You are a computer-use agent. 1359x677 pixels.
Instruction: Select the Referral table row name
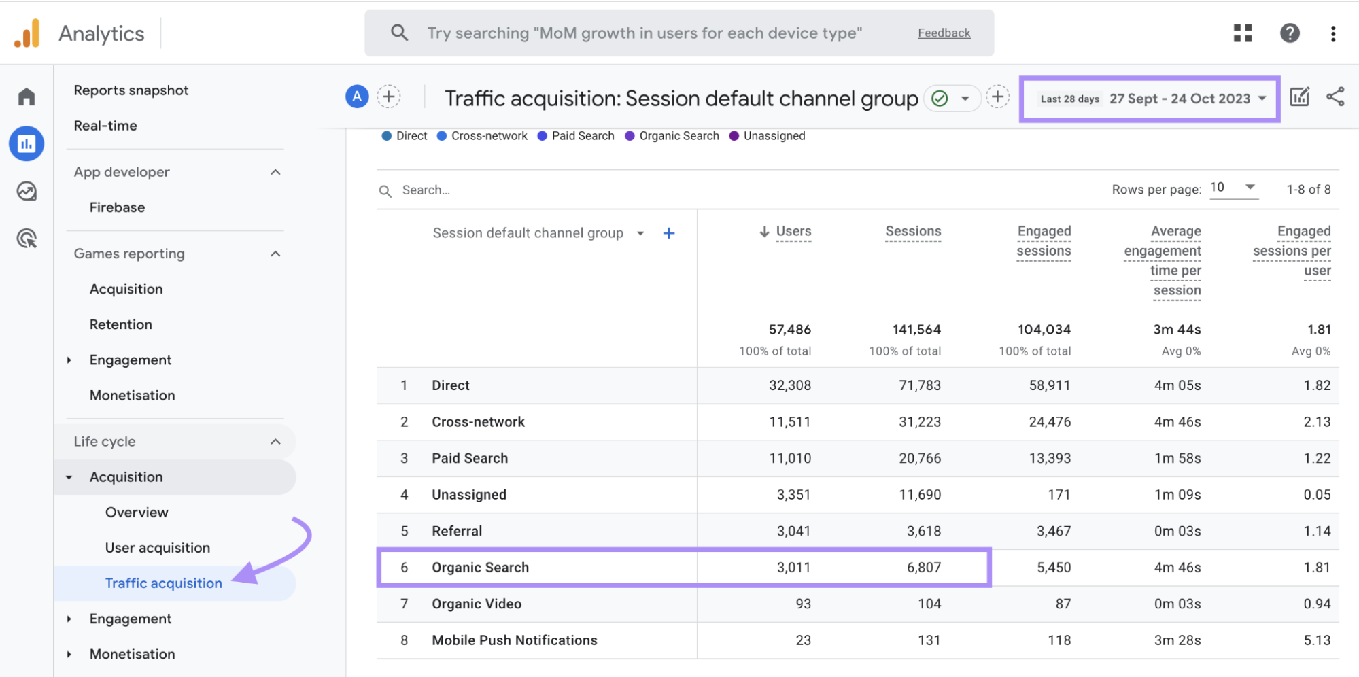(457, 531)
